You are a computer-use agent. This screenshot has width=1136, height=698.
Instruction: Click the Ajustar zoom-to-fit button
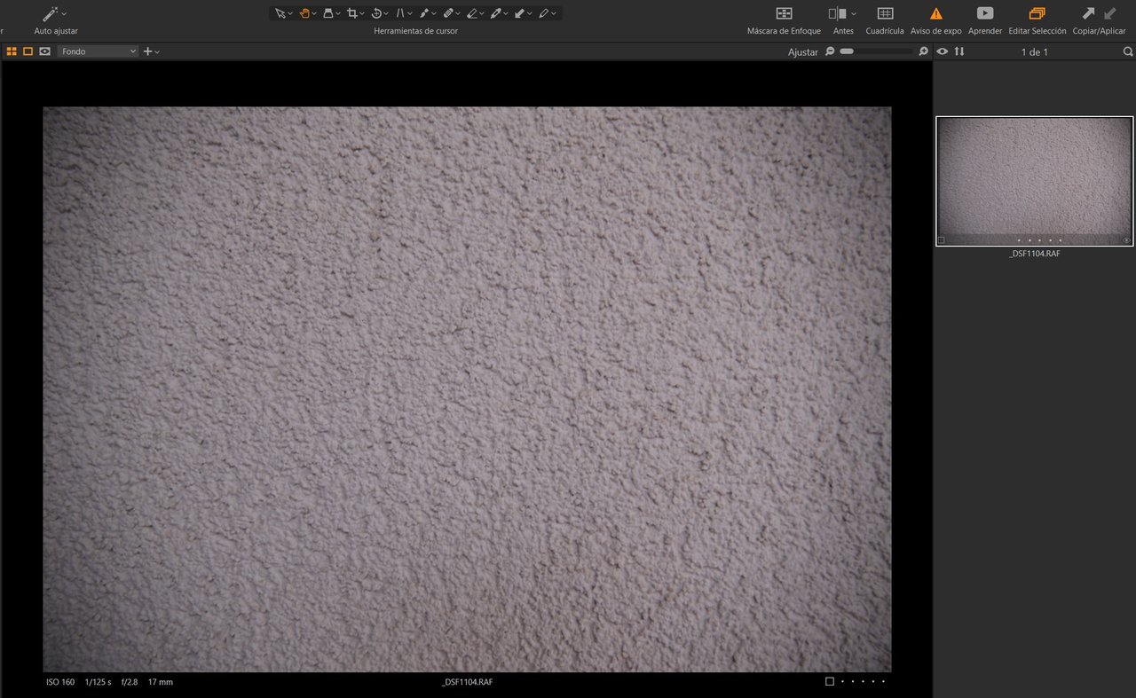tap(802, 52)
